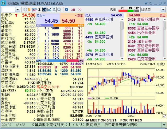Open the Co company info icon

(44, 10)
